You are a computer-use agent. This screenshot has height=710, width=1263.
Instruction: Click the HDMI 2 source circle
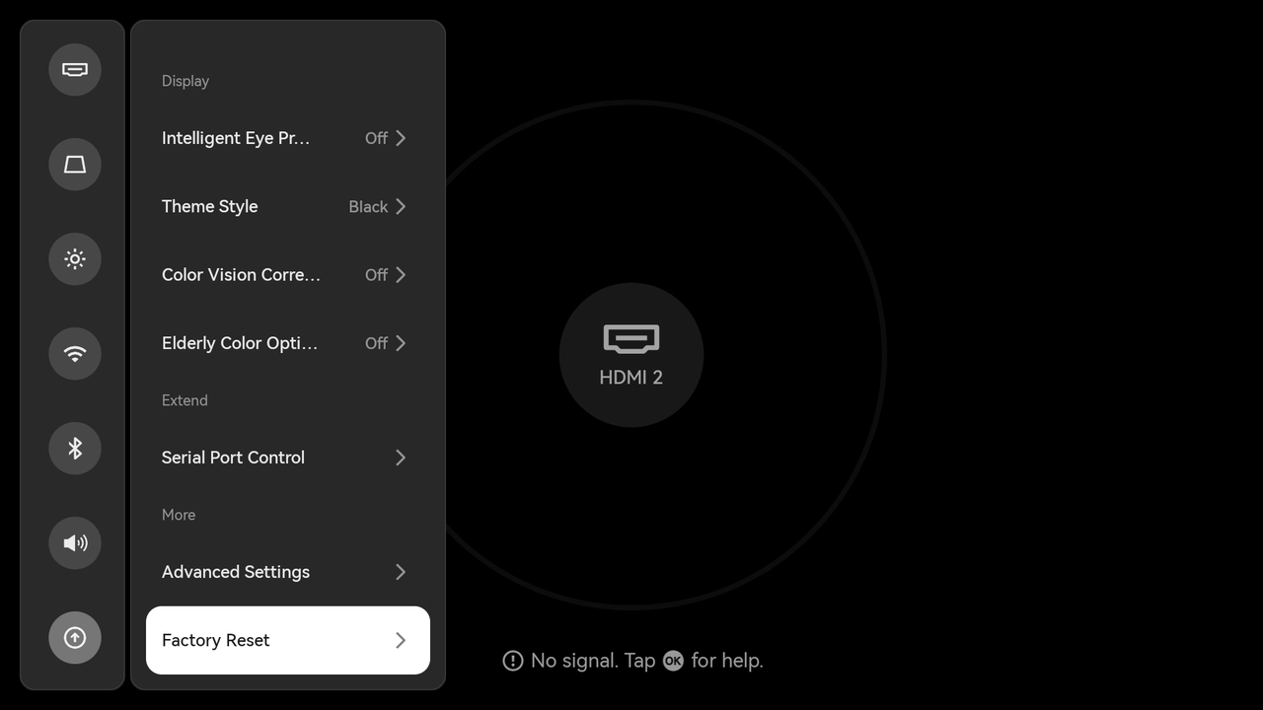(x=631, y=355)
